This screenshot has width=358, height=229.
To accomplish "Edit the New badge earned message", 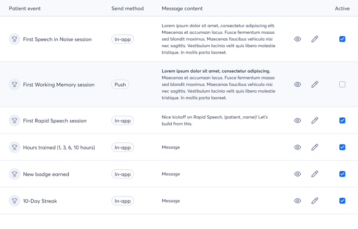I will coord(315,174).
